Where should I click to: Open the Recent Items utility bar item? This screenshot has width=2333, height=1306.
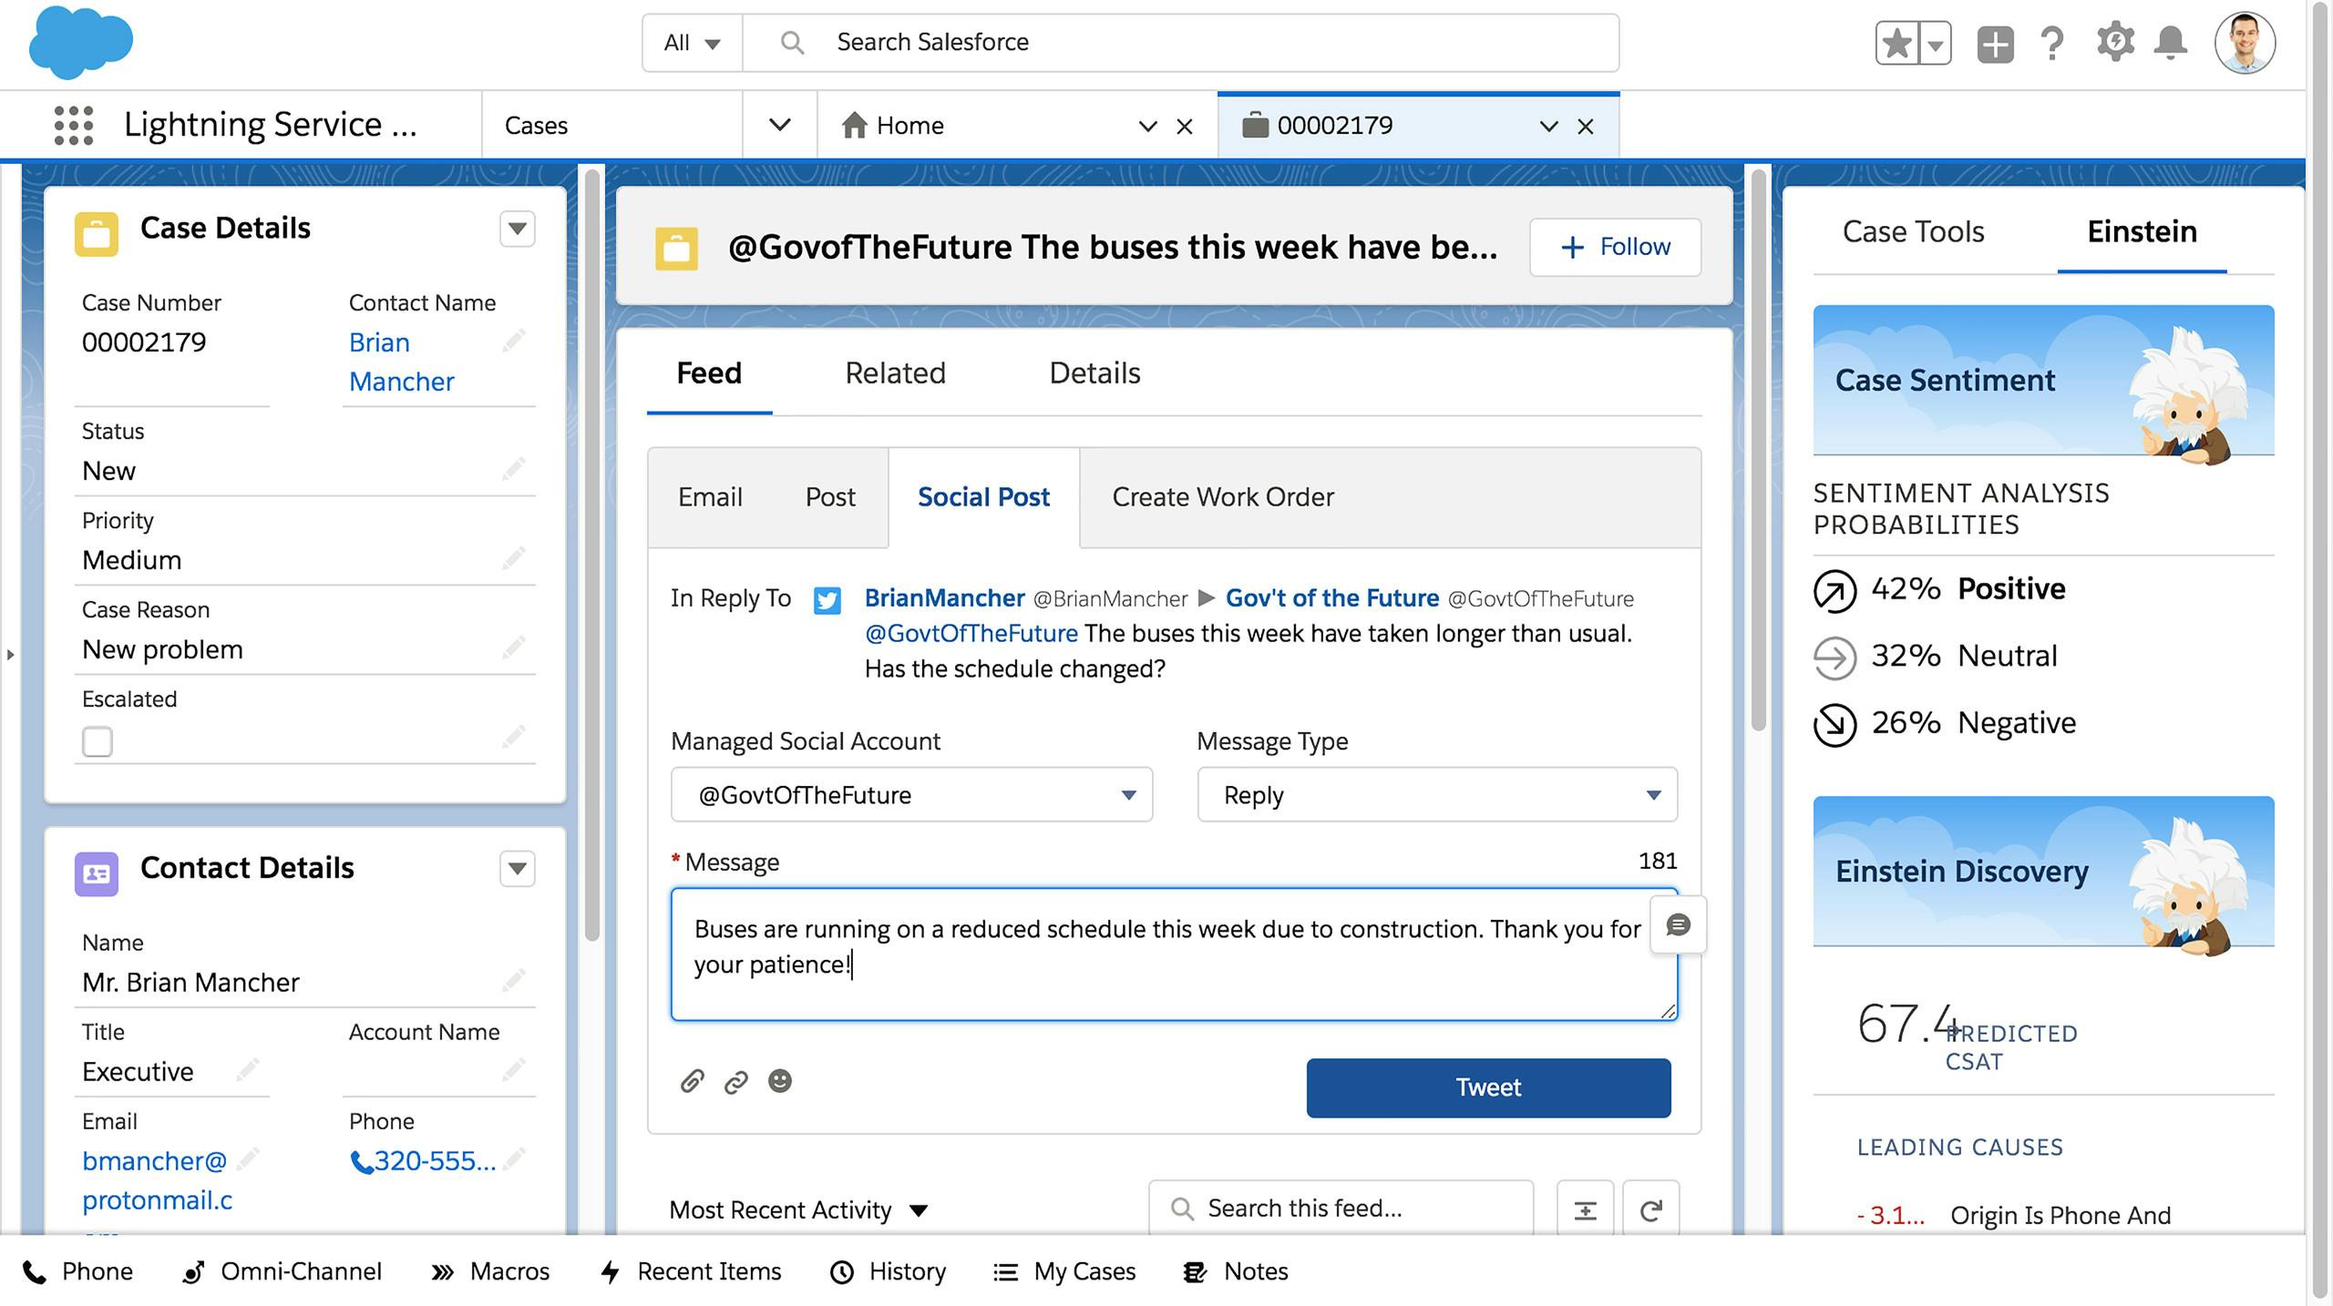[691, 1271]
